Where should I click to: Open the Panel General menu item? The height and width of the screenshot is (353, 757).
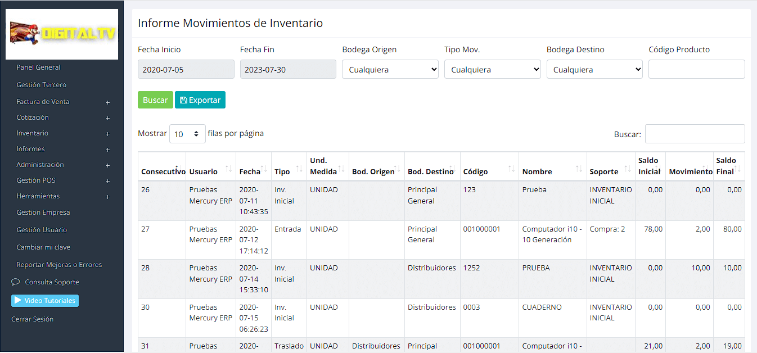click(38, 67)
